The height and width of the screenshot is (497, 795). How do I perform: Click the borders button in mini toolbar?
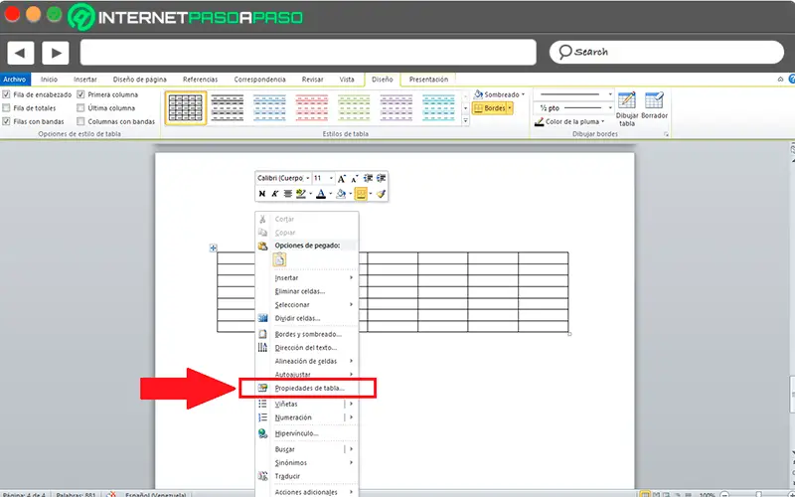coord(361,194)
